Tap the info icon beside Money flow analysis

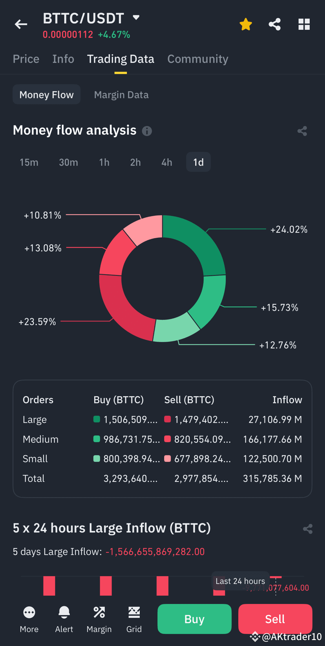click(x=147, y=131)
